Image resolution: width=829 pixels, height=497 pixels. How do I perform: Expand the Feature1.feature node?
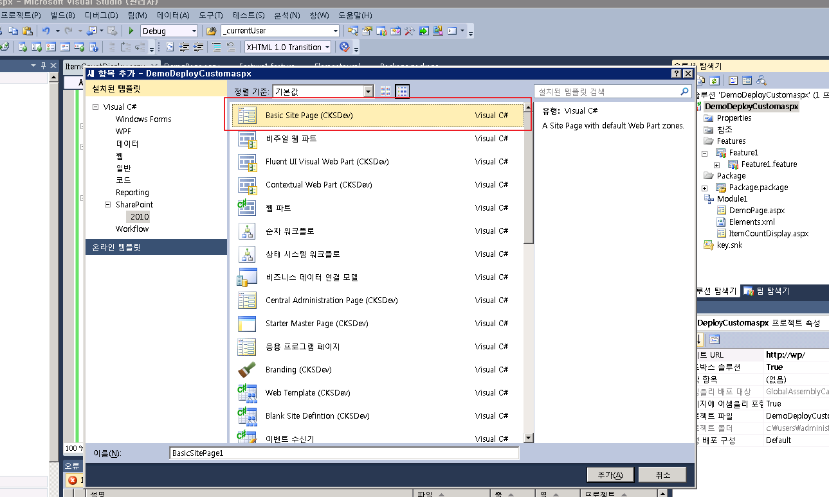716,164
